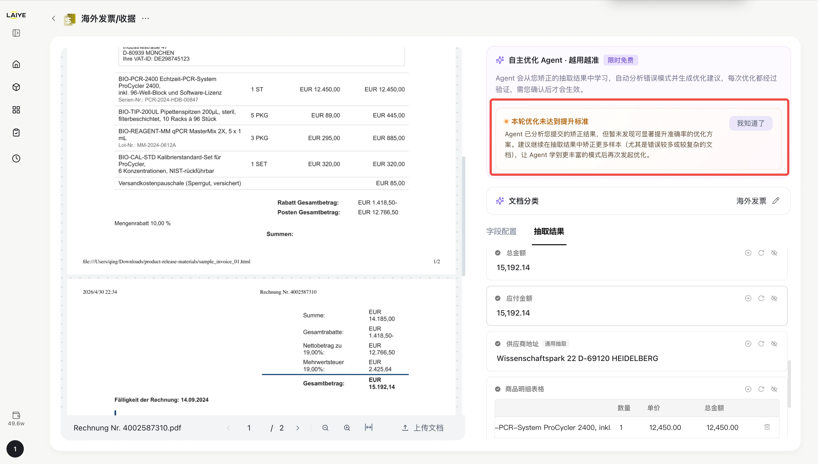
Task: Re-extract the 供应商地址 field with refresh icon
Action: tap(761, 343)
